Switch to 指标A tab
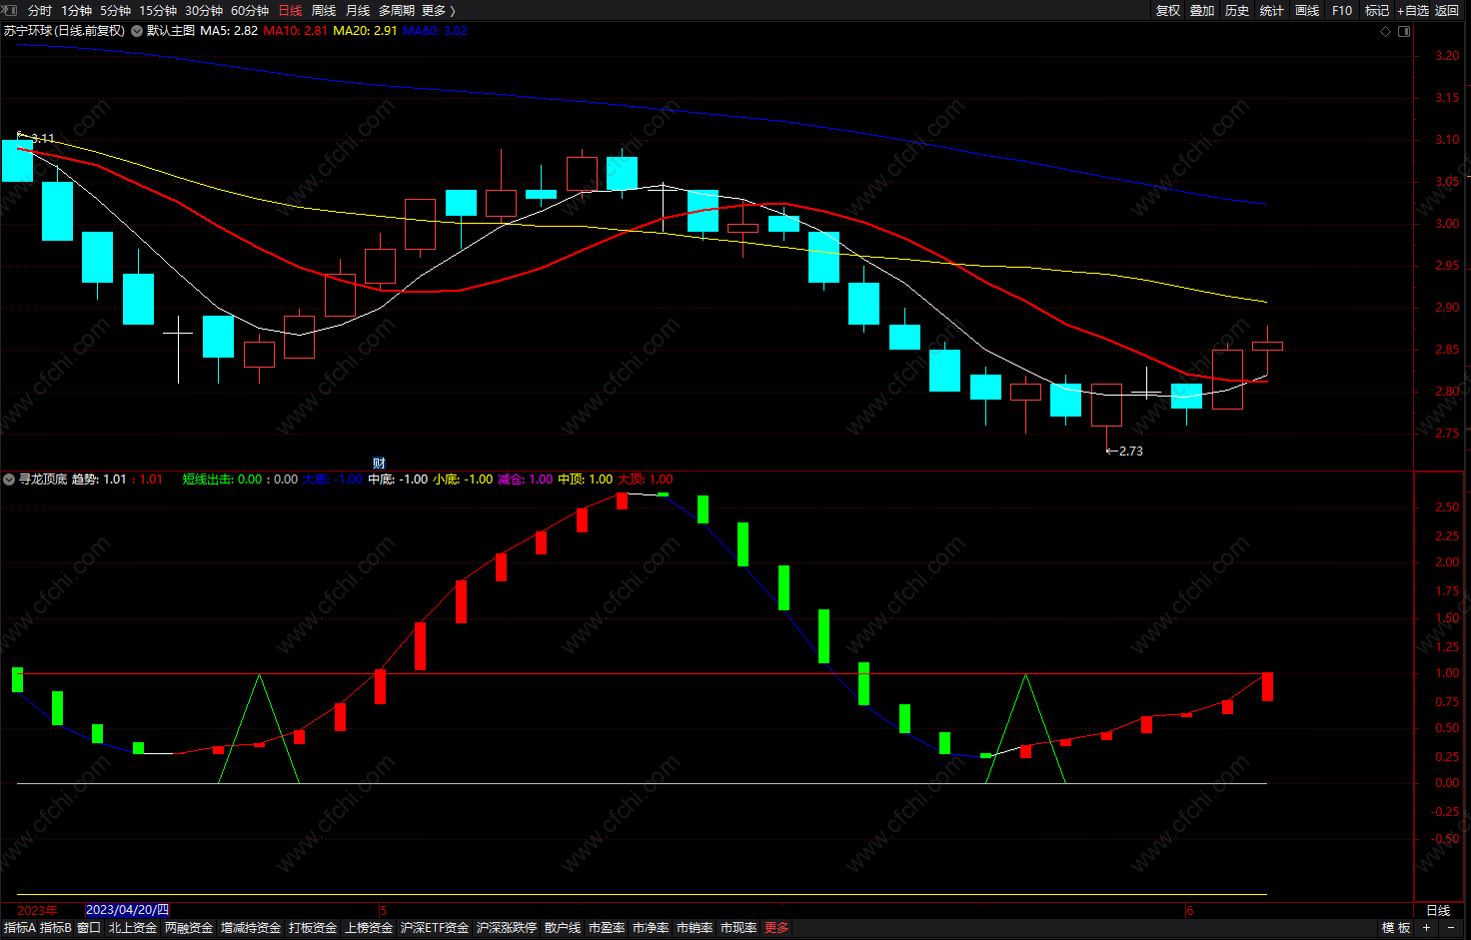The height and width of the screenshot is (940, 1471). pos(19,928)
